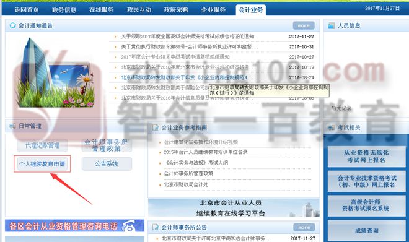Screen dimensions: 409x242
Task: Click 成绩查询 in the exam panel
Action: [366, 230]
